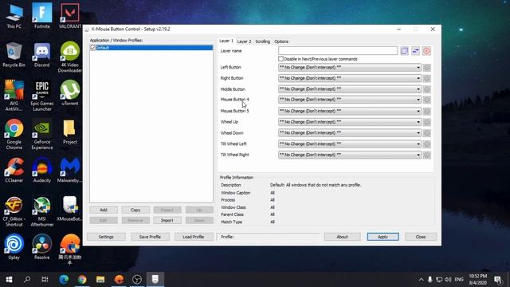Open 4K Video Downloader shortcut
Viewport: 510px width, 287px height.
(69, 57)
